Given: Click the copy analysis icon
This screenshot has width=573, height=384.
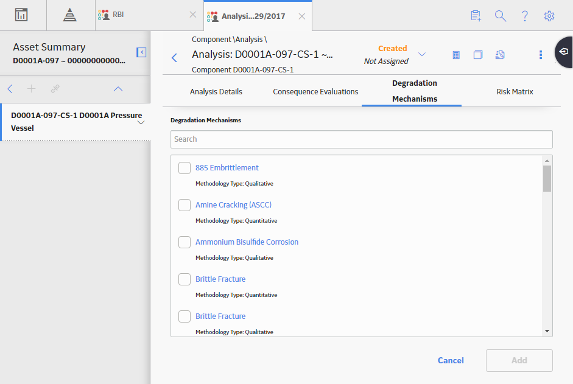Looking at the screenshot, I should [478, 55].
